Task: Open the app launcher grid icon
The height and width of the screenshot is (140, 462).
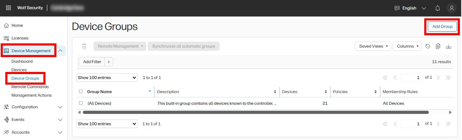Action: pos(9,8)
